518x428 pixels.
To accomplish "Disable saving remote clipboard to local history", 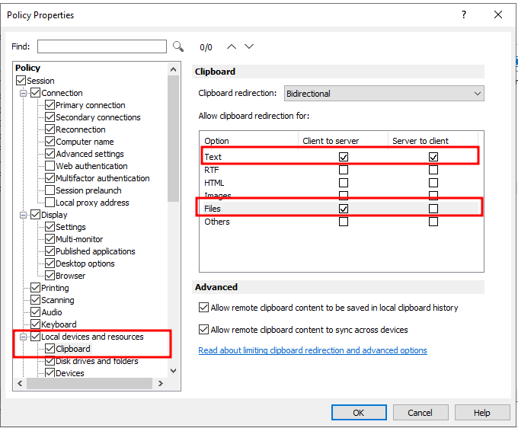I will 203,308.
